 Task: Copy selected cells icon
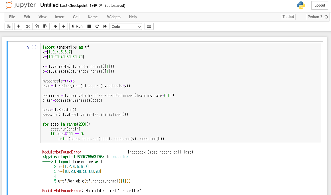coord(37,26)
